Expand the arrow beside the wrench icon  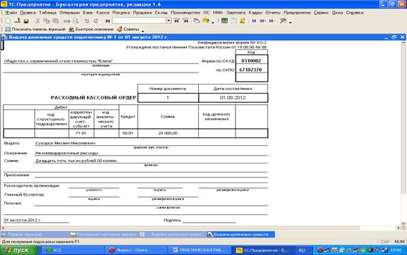(x=291, y=23)
